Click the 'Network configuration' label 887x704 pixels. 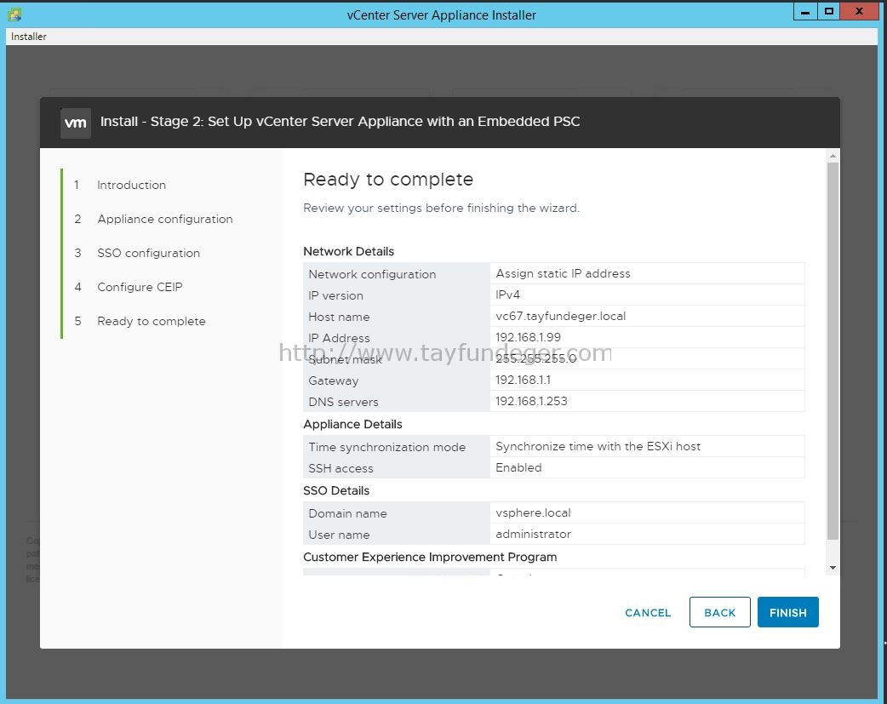[372, 274]
